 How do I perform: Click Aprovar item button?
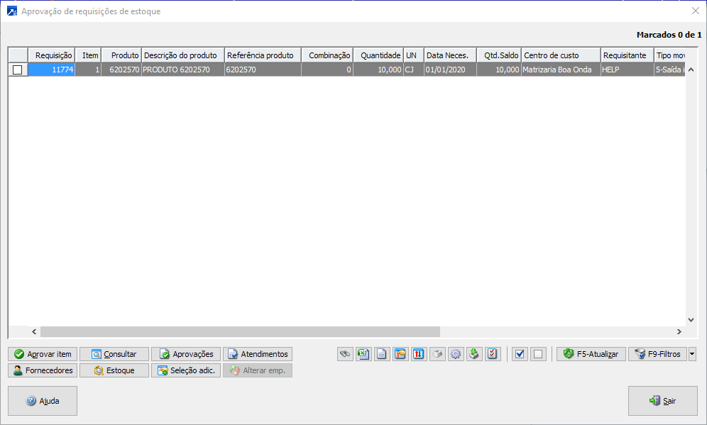coord(43,354)
